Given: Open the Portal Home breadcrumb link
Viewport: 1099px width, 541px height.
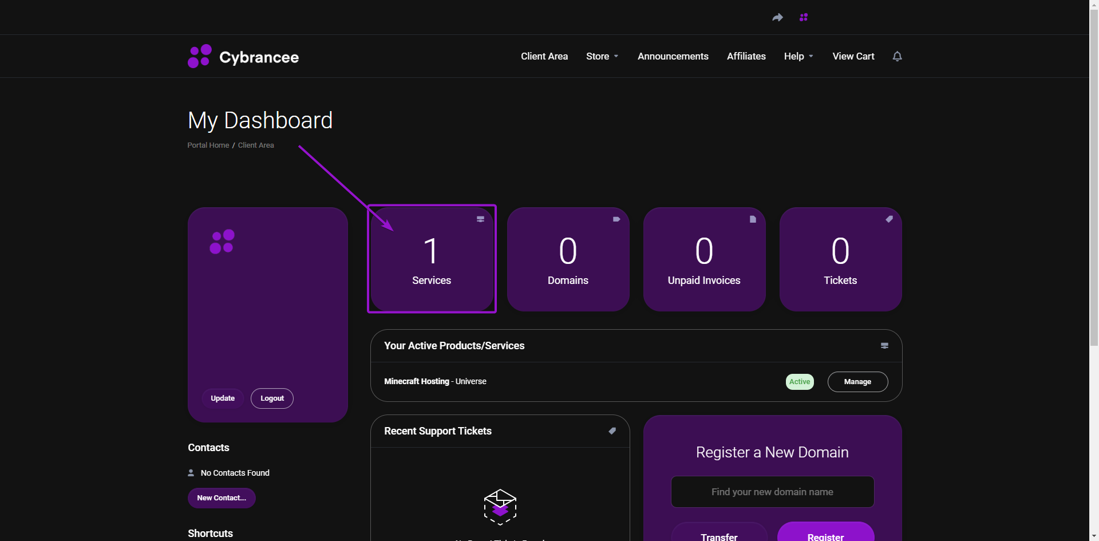Looking at the screenshot, I should (208, 145).
